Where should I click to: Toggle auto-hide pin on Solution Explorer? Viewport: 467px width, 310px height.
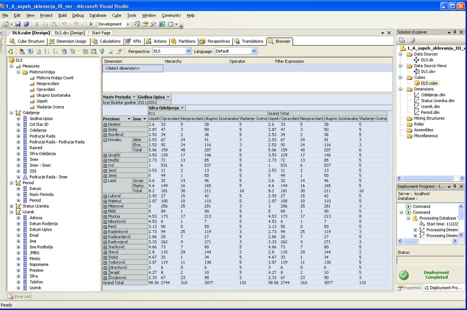click(455, 32)
